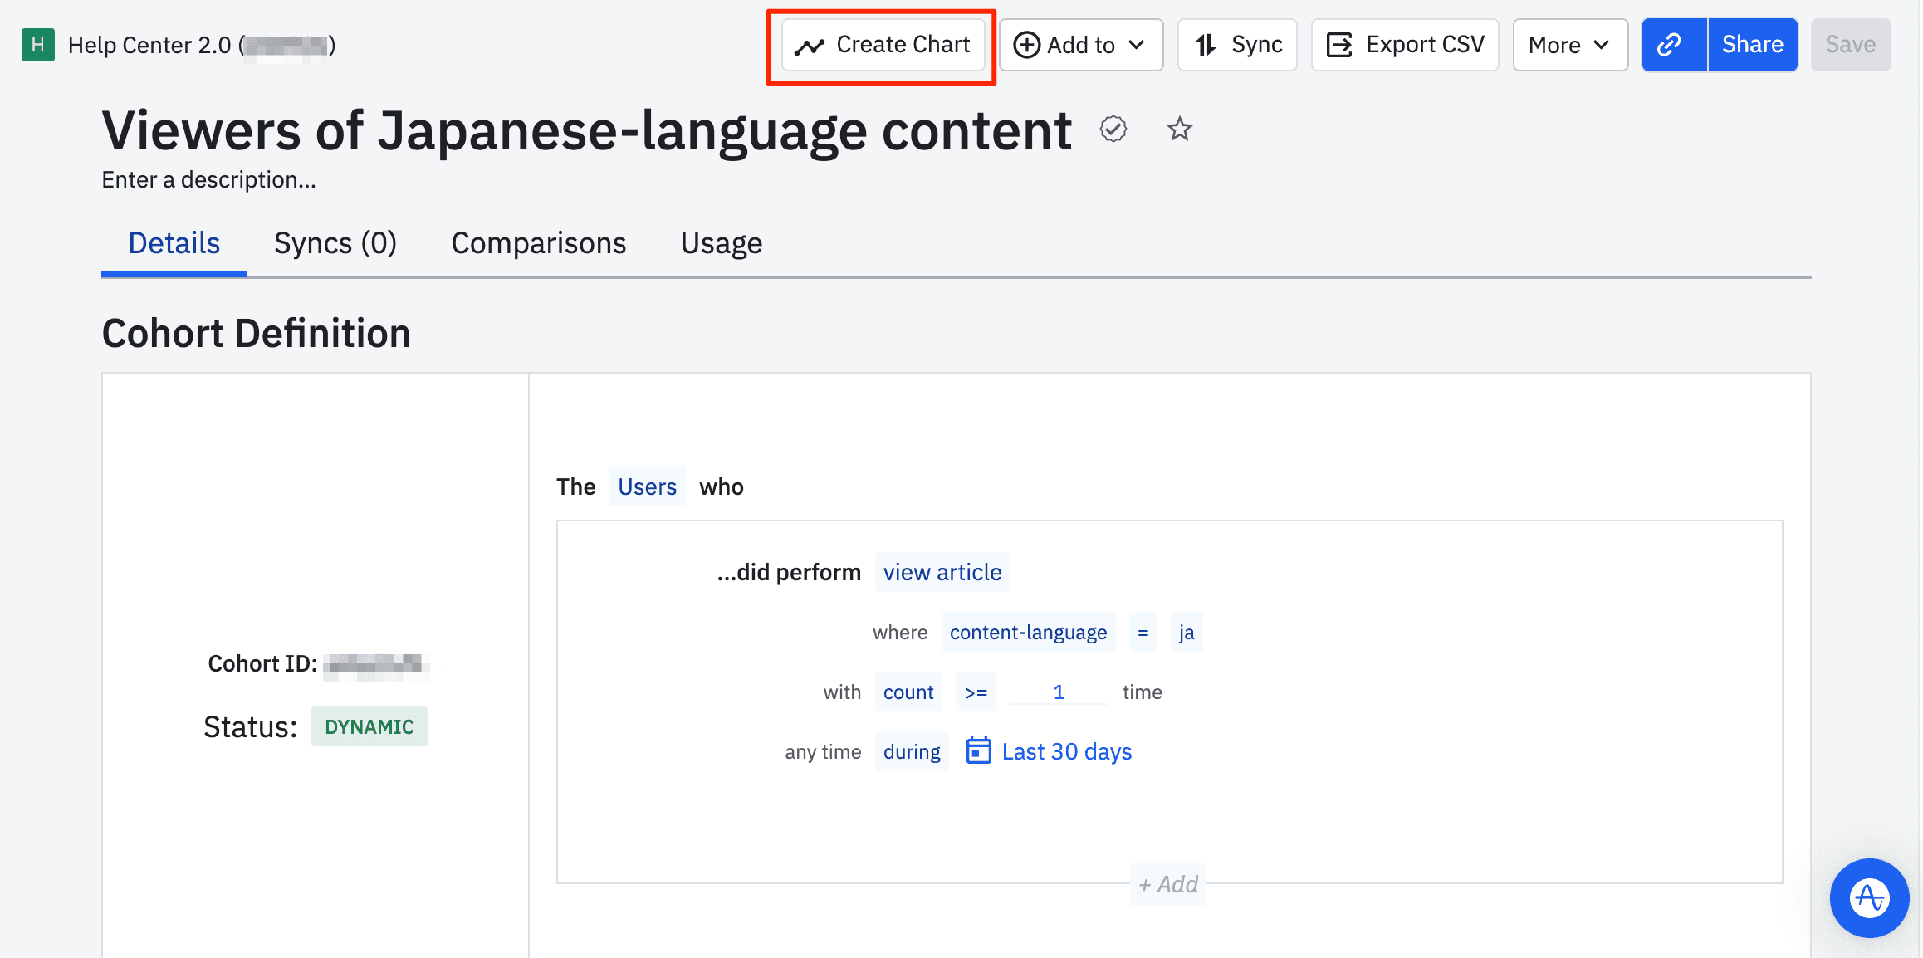Change the Users cohort subject dropdown
The width and height of the screenshot is (1923, 958).
[x=647, y=486]
